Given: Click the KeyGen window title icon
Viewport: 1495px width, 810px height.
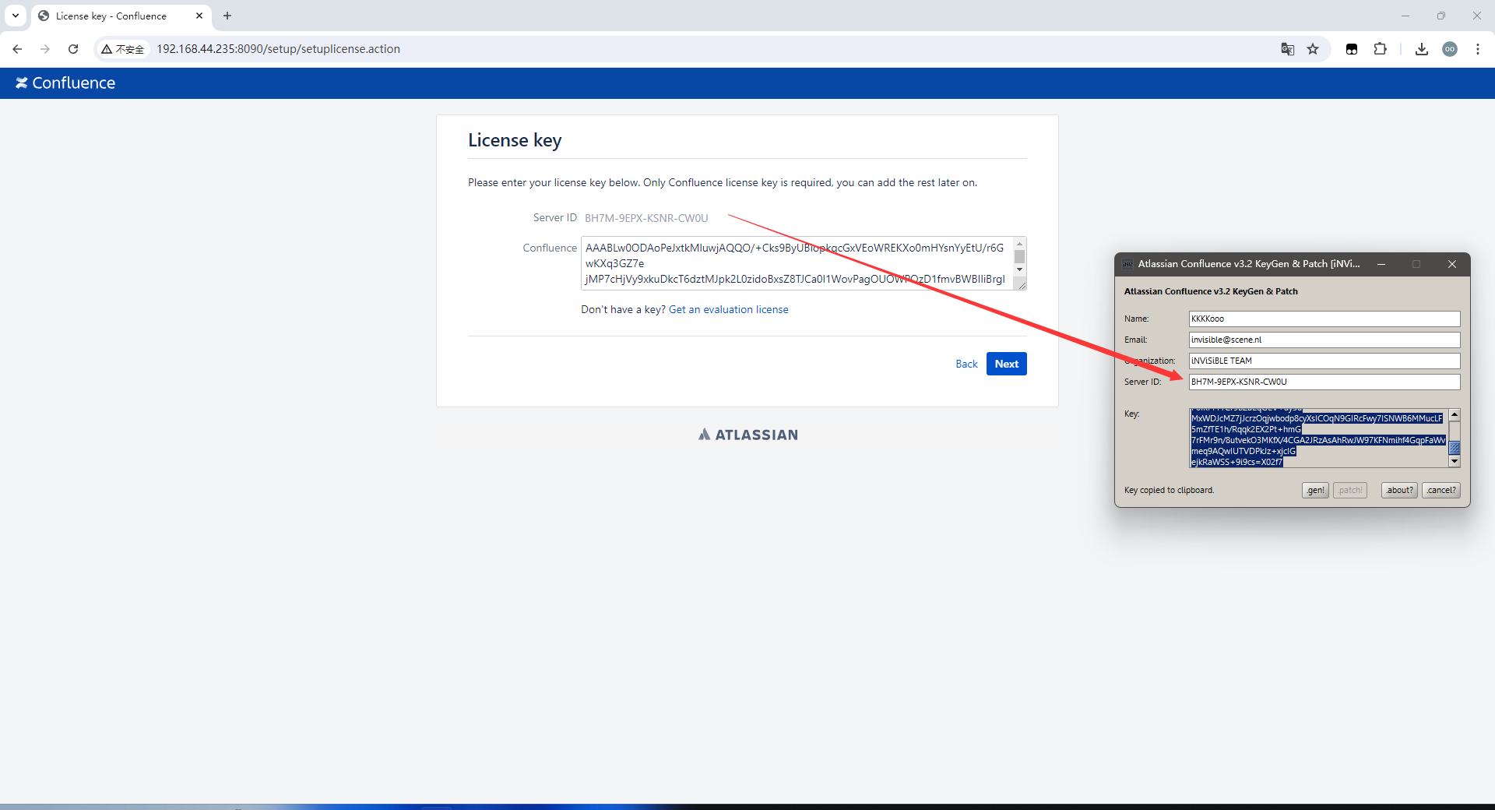Looking at the screenshot, I should click(x=1127, y=264).
